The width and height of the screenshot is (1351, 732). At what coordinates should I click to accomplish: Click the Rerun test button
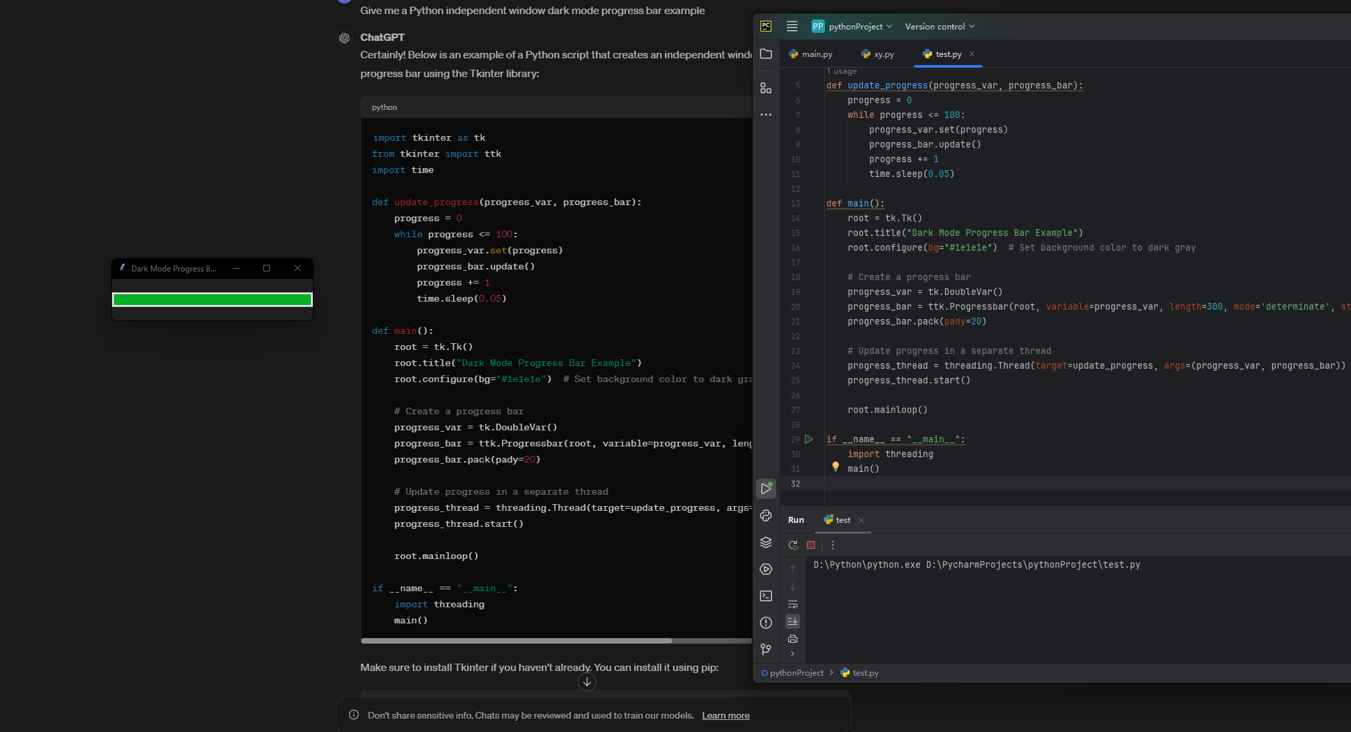793,545
